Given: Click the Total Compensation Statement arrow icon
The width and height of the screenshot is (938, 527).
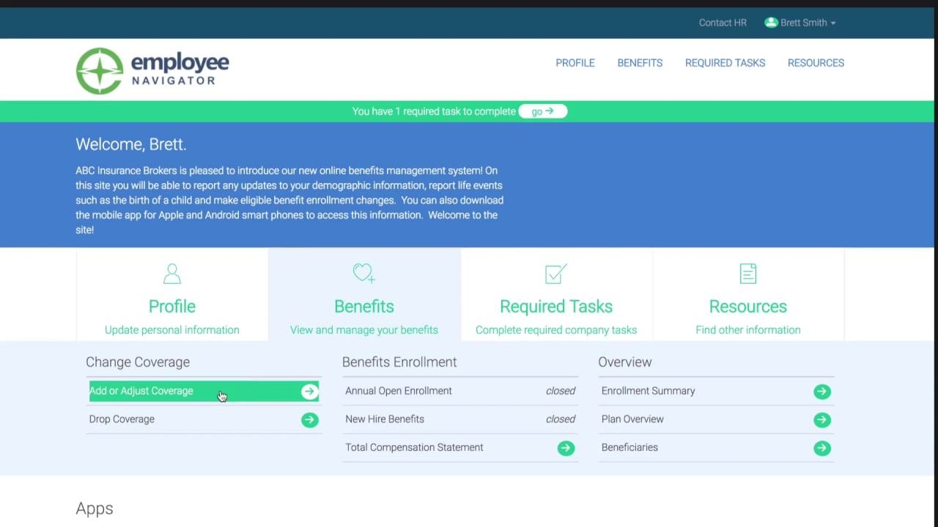Looking at the screenshot, I should pos(566,447).
